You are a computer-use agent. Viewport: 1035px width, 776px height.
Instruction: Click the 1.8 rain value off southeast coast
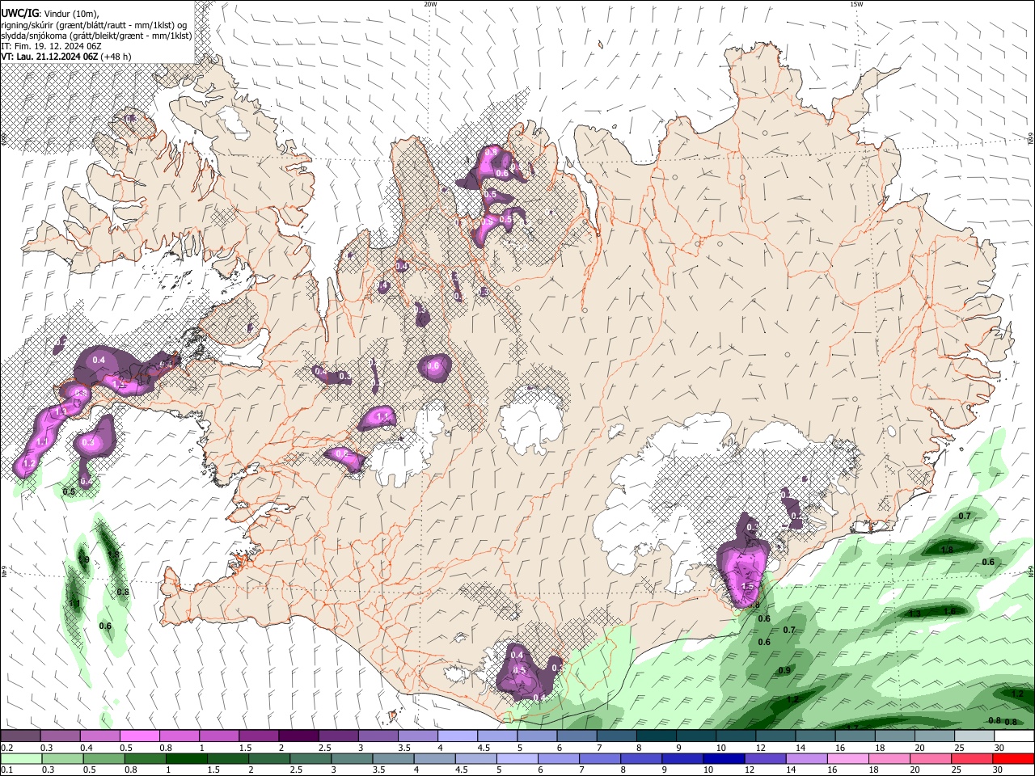tap(948, 550)
